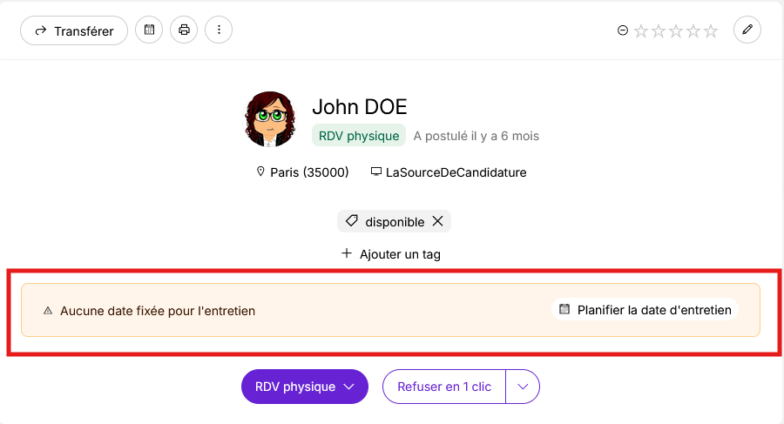Rate candidate two stars
Viewport: 784px width, 424px height.
click(x=659, y=31)
